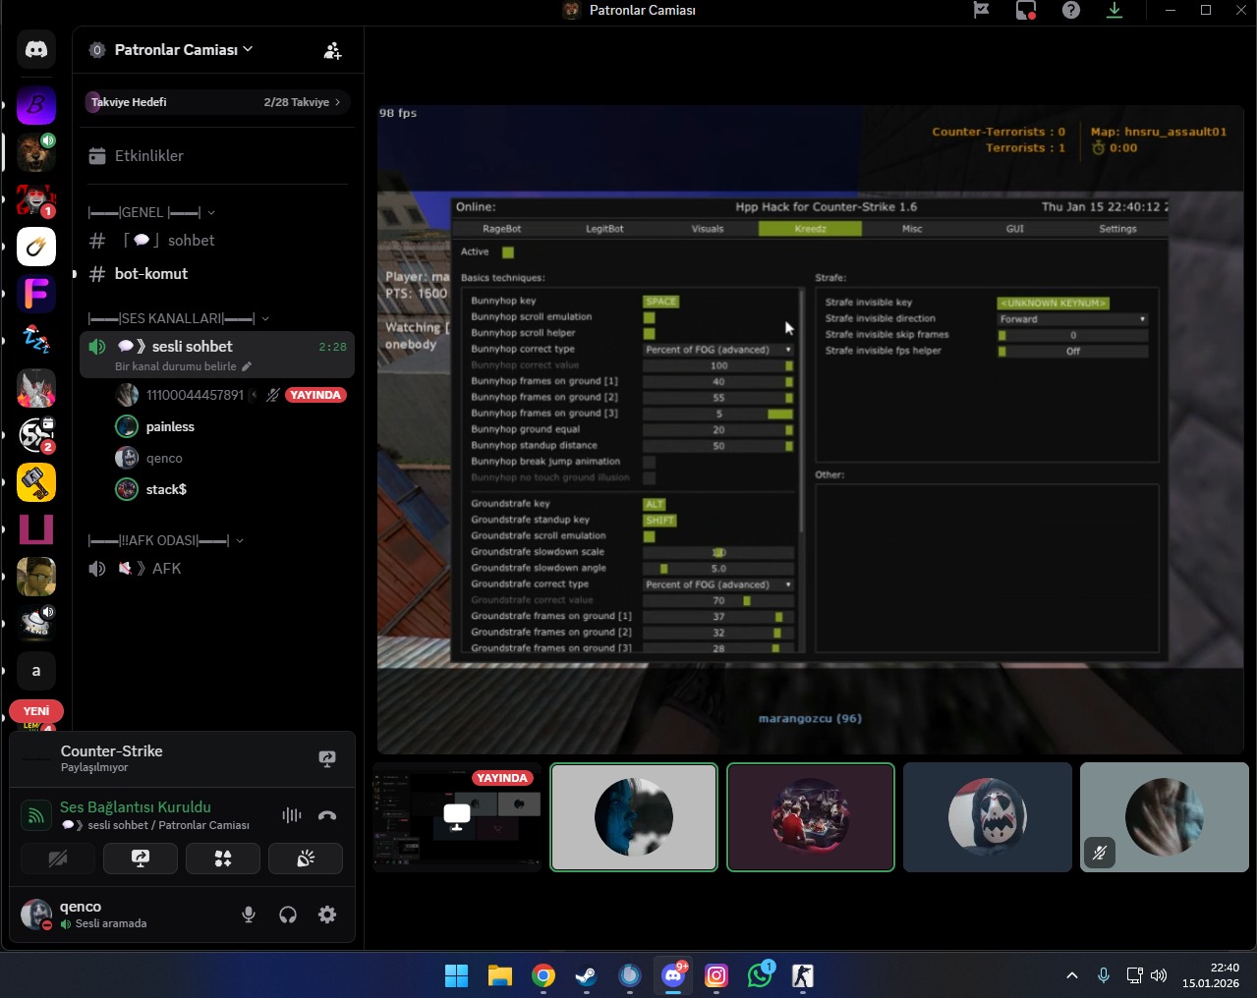1257x998 pixels.
Task: Click the stop-stream screen icon in title bar
Action: pyautogui.click(x=1026, y=10)
